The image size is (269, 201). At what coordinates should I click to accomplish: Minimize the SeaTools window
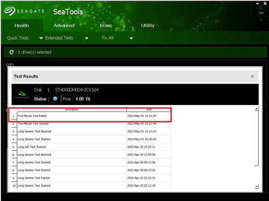pyautogui.click(x=258, y=3)
